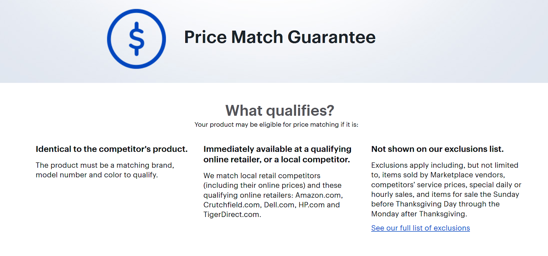Click Not shown on our exclusions list heading
The image size is (548, 256).
[437, 149]
